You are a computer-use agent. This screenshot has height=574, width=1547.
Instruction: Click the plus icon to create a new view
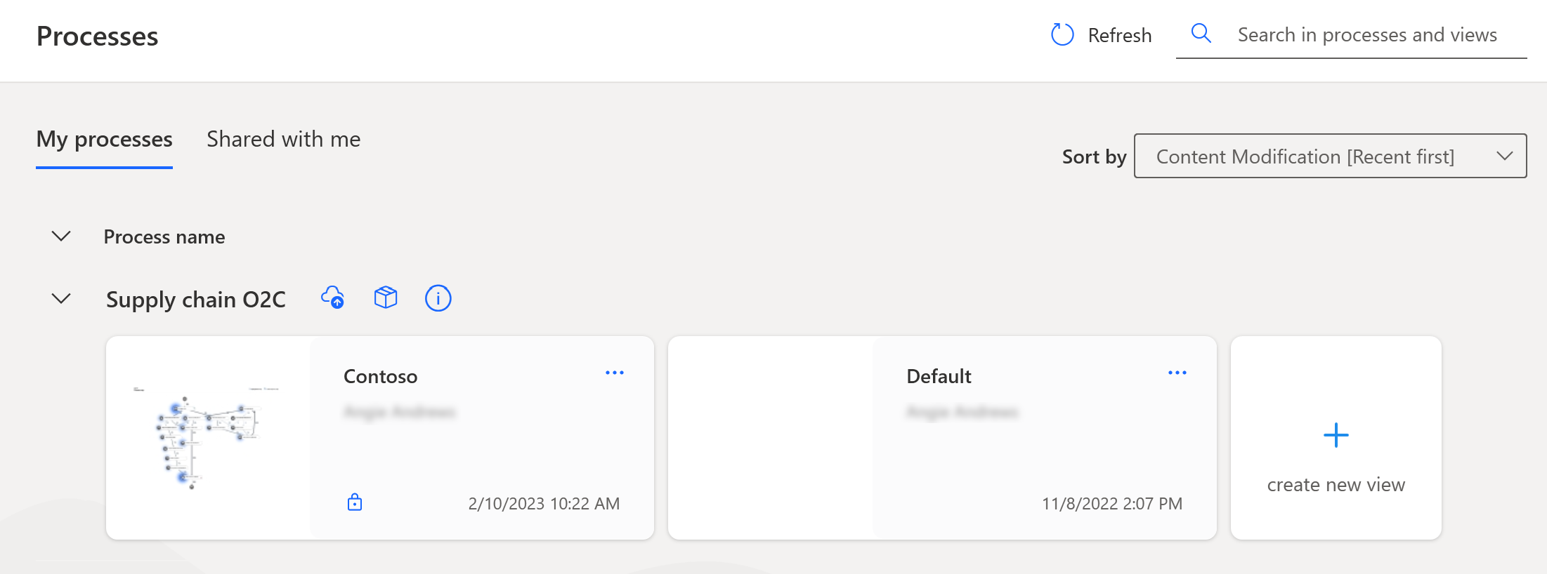click(x=1336, y=435)
